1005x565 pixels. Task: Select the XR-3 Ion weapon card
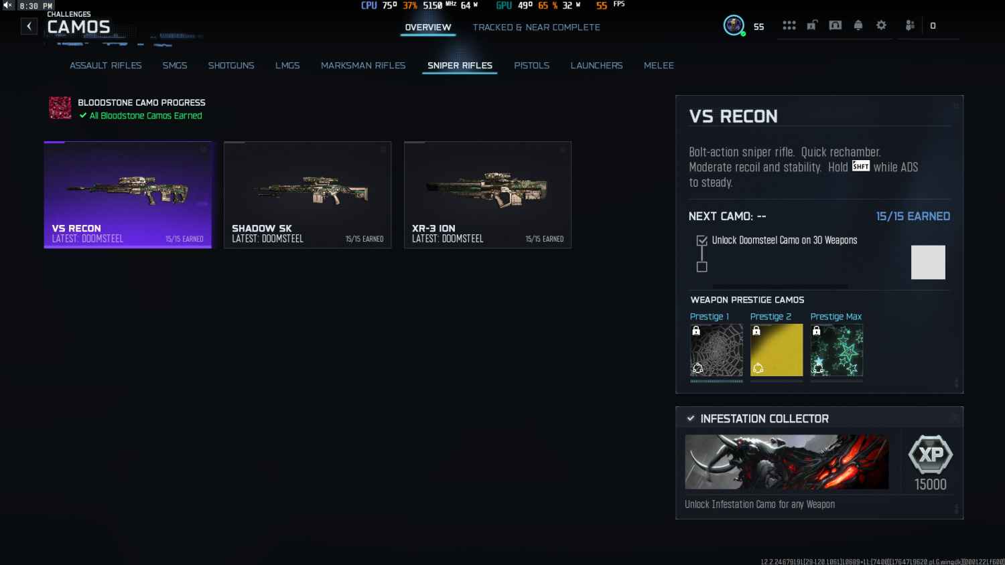click(x=488, y=194)
